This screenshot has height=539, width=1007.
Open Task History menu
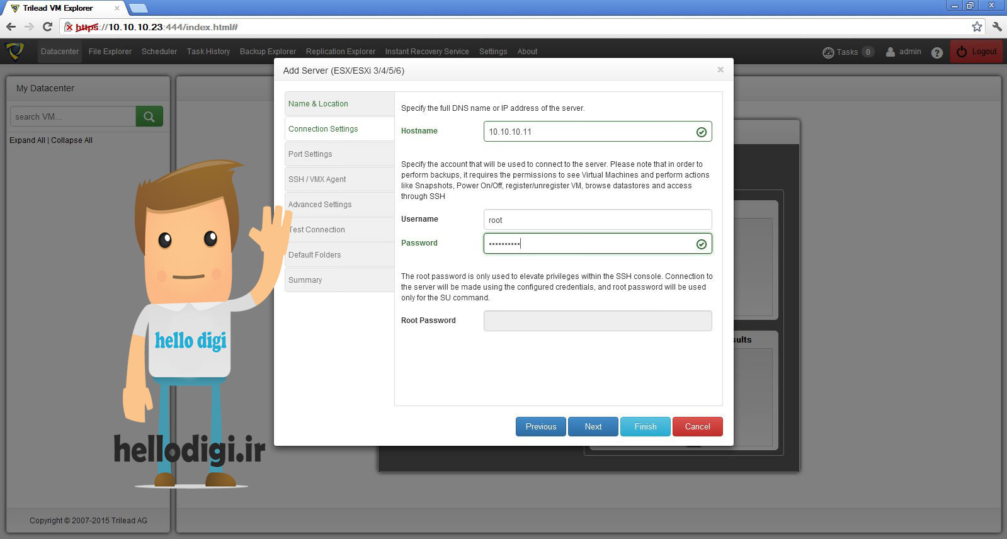(208, 52)
